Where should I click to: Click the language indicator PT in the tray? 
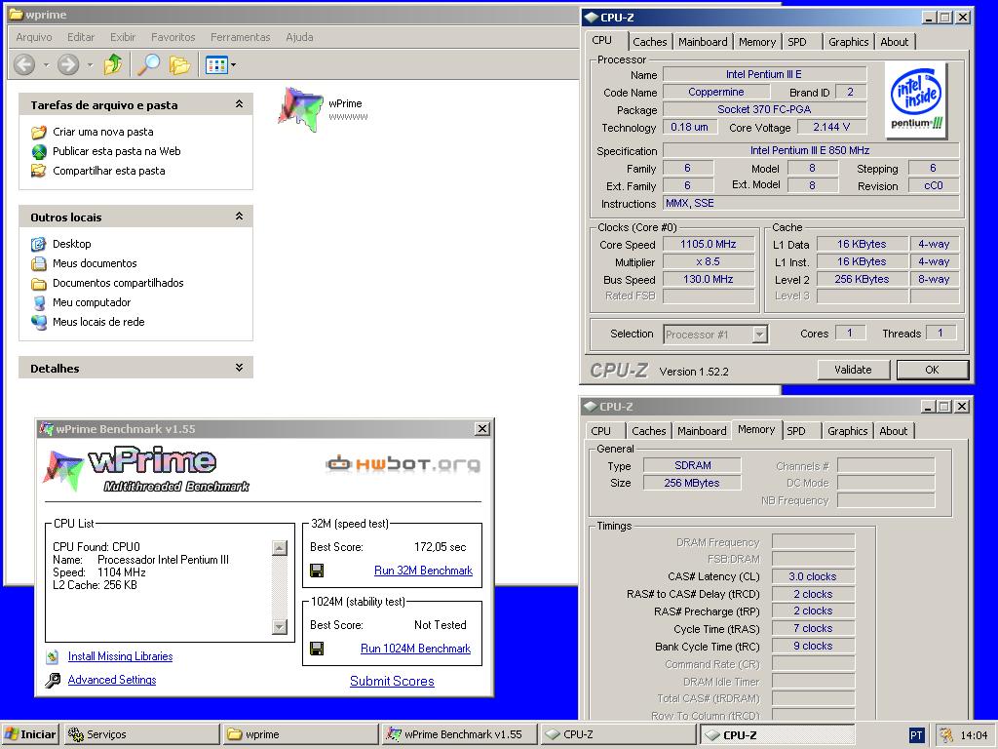[916, 735]
